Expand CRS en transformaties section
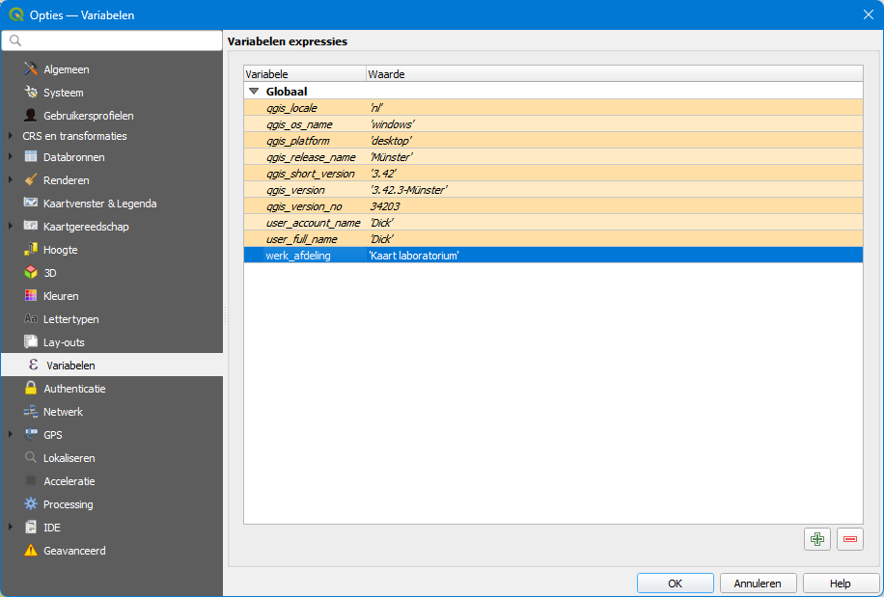This screenshot has height=597, width=884. click(x=11, y=136)
